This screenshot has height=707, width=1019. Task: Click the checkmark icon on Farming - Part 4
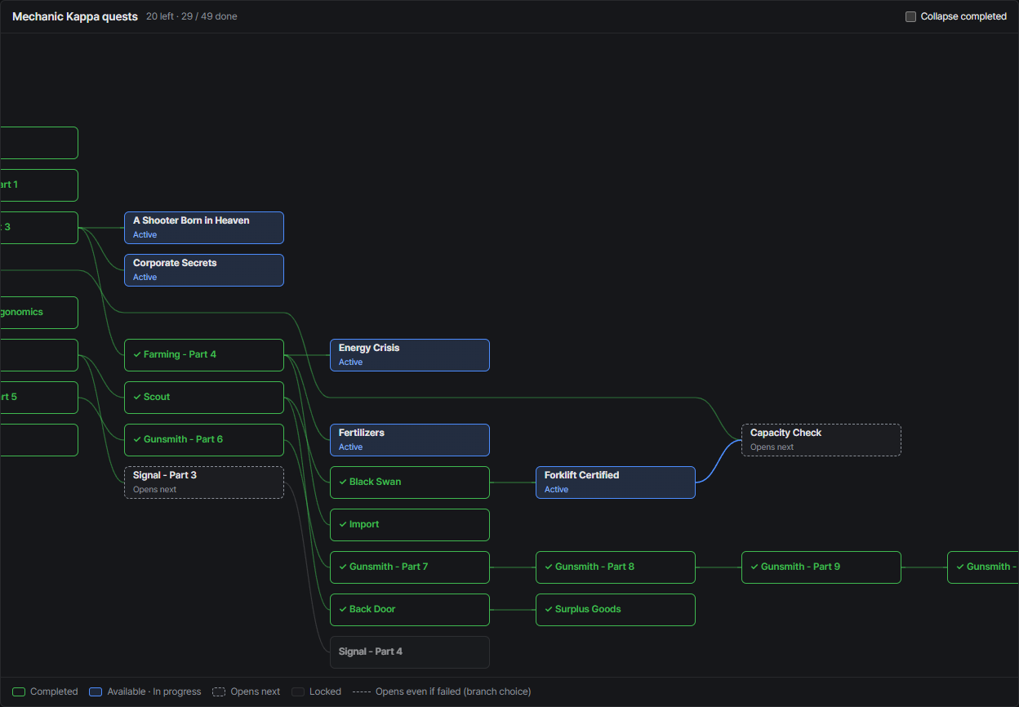137,354
